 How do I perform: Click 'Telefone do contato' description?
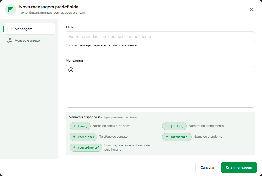pyautogui.click(x=113, y=137)
